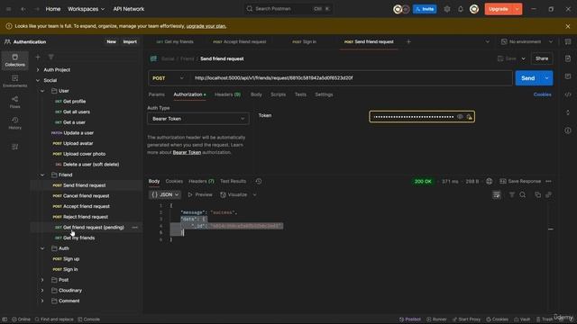Open the Environments sidebar panel
The height and width of the screenshot is (324, 577).
click(14, 81)
